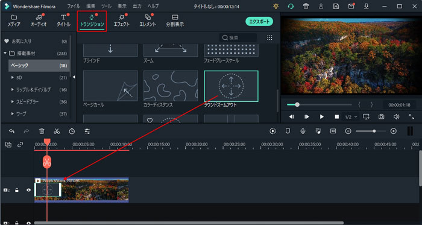Click the gift box icon
The image size is (422, 225).
pos(306,6)
